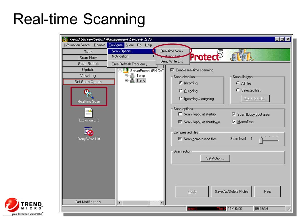Open the Real-time Scan sidebar icon
The width and height of the screenshot is (304, 221).
(89, 96)
